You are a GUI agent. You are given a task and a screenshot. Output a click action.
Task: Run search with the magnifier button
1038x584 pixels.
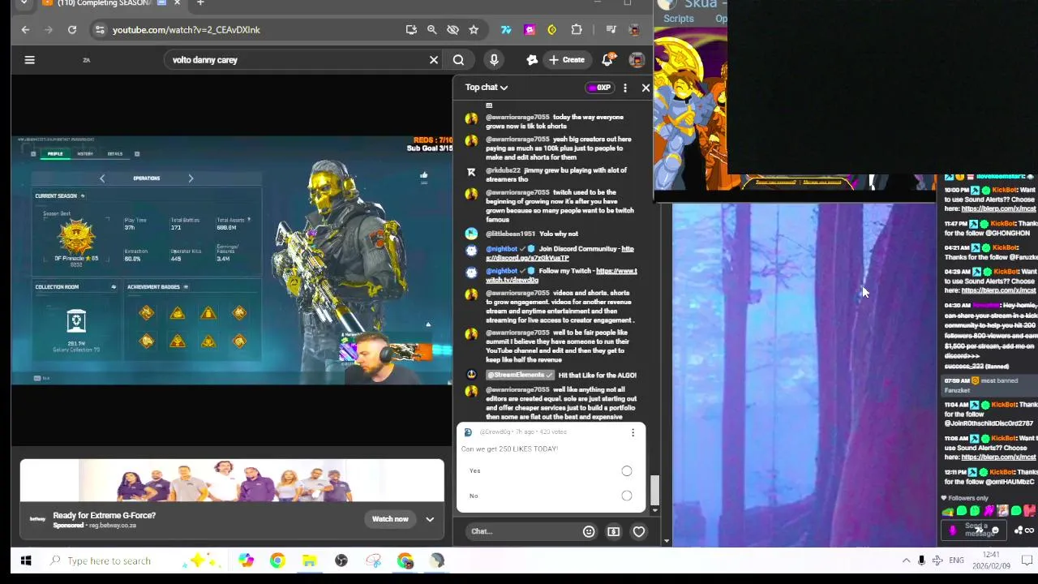coord(458,59)
